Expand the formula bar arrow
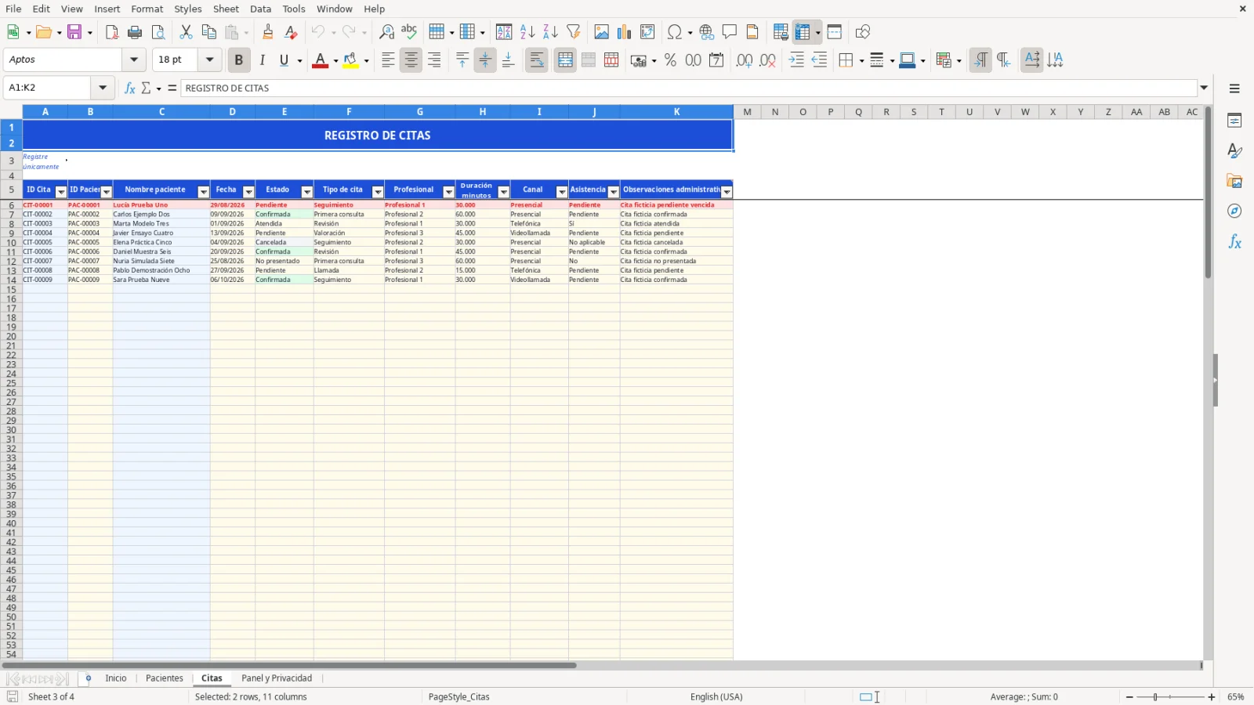 coord(1204,88)
